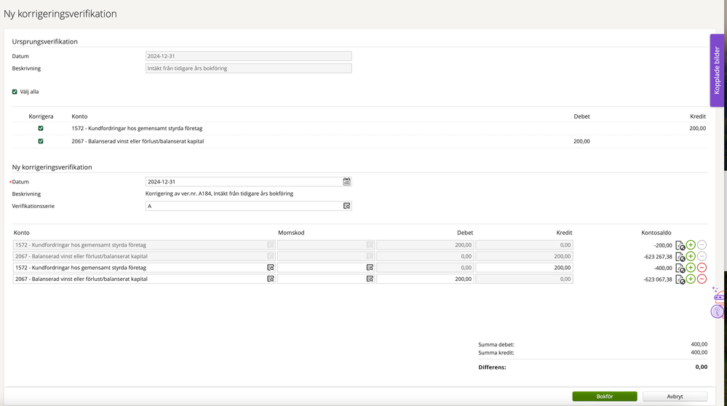Open account document icon beside -200,00
727x406 pixels.
(680, 245)
